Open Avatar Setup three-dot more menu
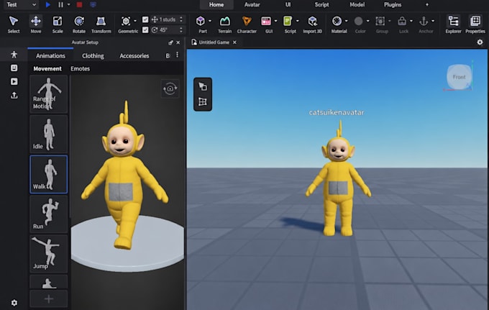The image size is (489, 310). point(177,55)
